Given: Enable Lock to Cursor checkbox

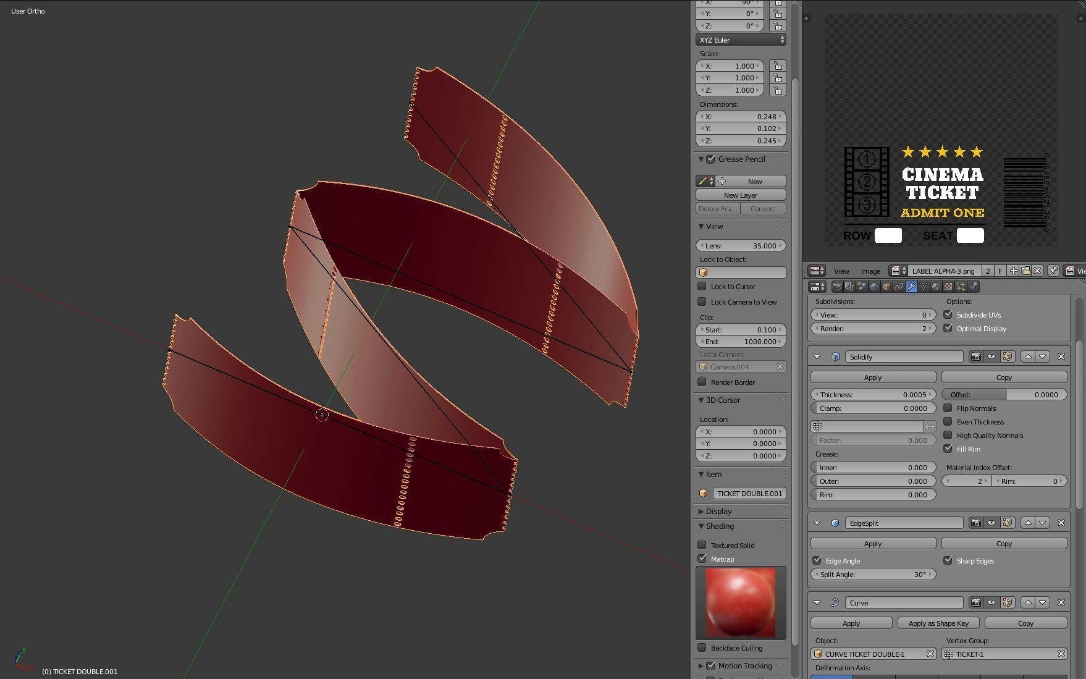Looking at the screenshot, I should click(x=702, y=286).
